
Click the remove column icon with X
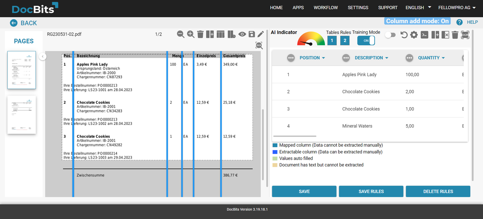pos(445,35)
